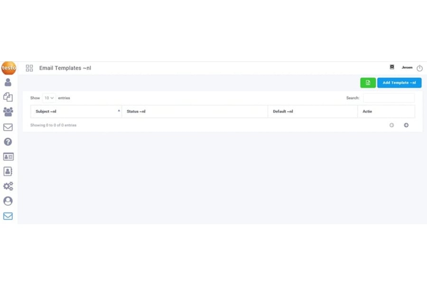Click the green export file button
Viewport: 427px width, 285px height.
(368, 83)
